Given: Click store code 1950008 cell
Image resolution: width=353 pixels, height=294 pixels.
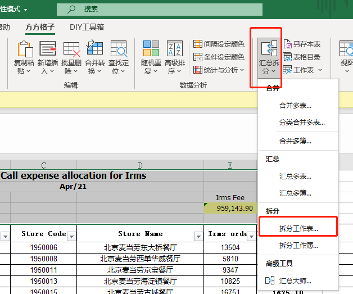Looking at the screenshot, I should [x=43, y=259].
